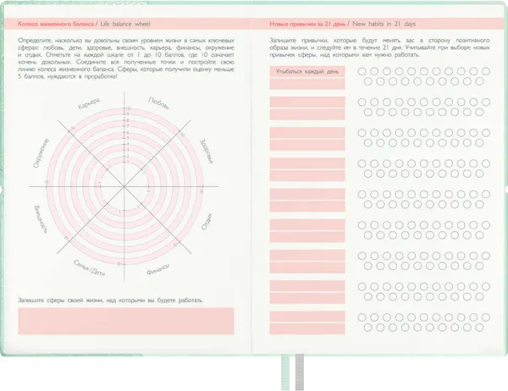The height and width of the screenshot is (391, 508).
Task: Select the 'Семья/Дети' wheel label
Action: pos(90,268)
